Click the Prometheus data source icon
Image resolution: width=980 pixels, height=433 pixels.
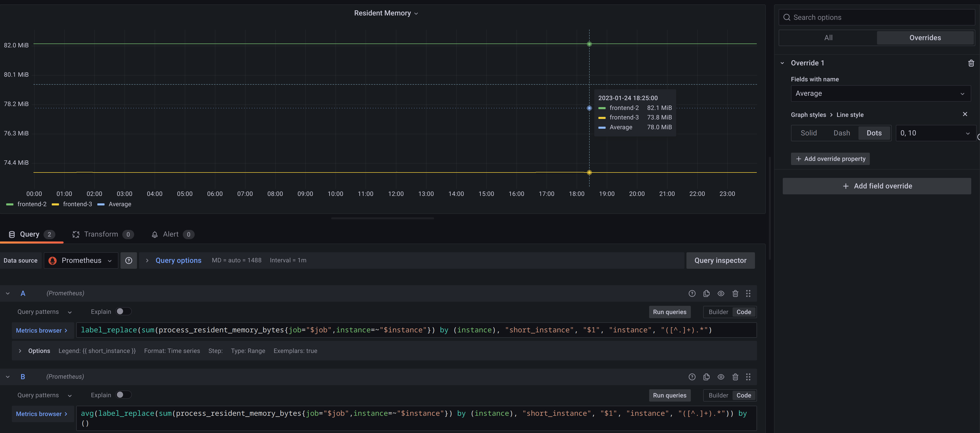pyautogui.click(x=53, y=260)
